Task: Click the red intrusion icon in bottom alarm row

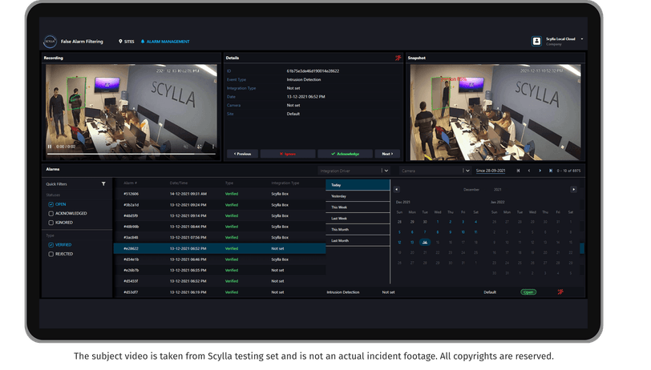Action: tap(560, 292)
